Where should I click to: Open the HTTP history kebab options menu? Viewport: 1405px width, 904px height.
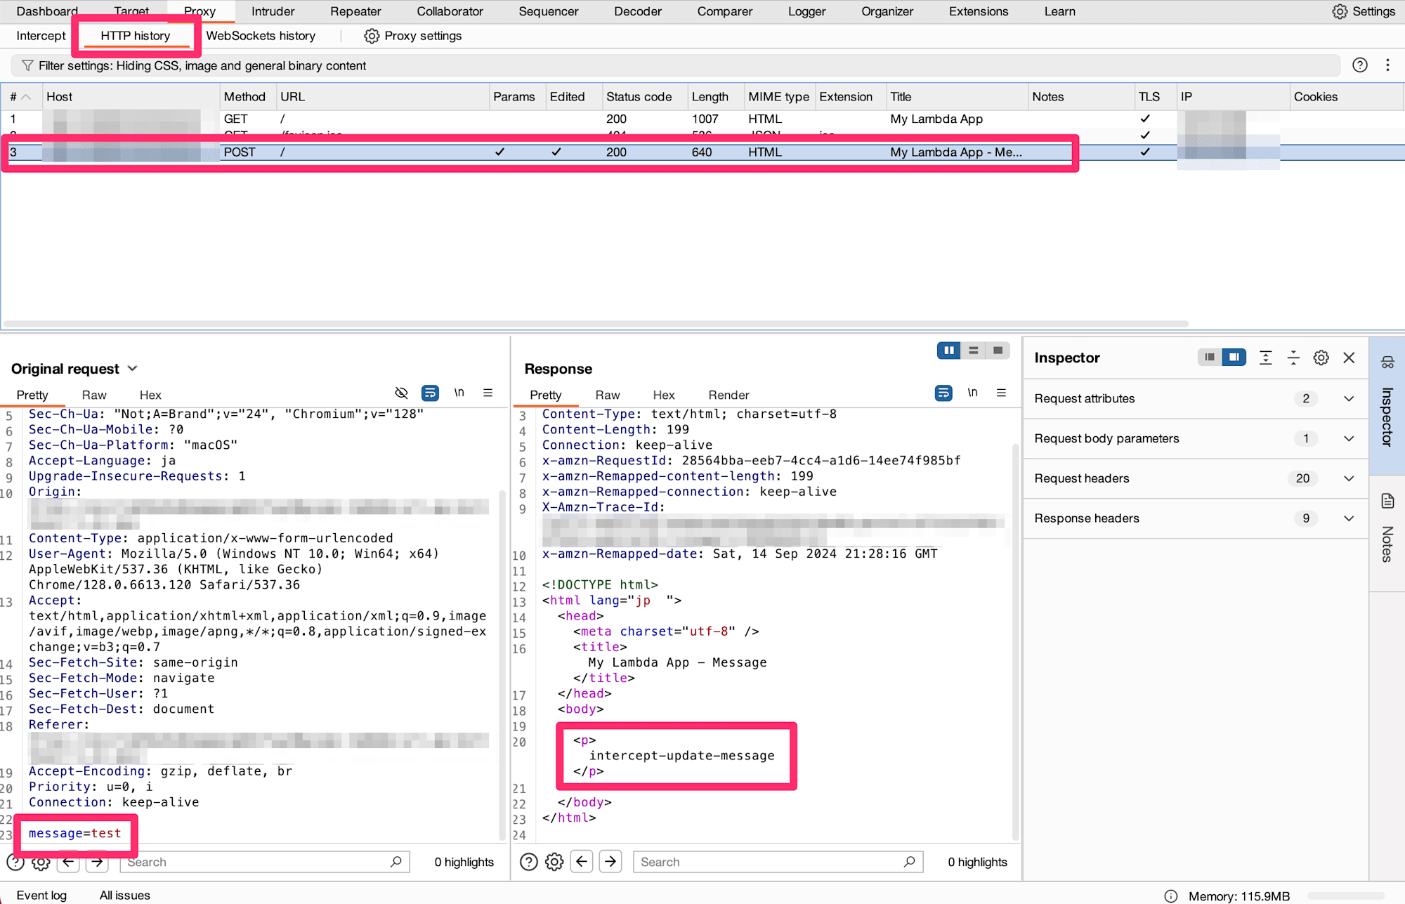click(1387, 65)
